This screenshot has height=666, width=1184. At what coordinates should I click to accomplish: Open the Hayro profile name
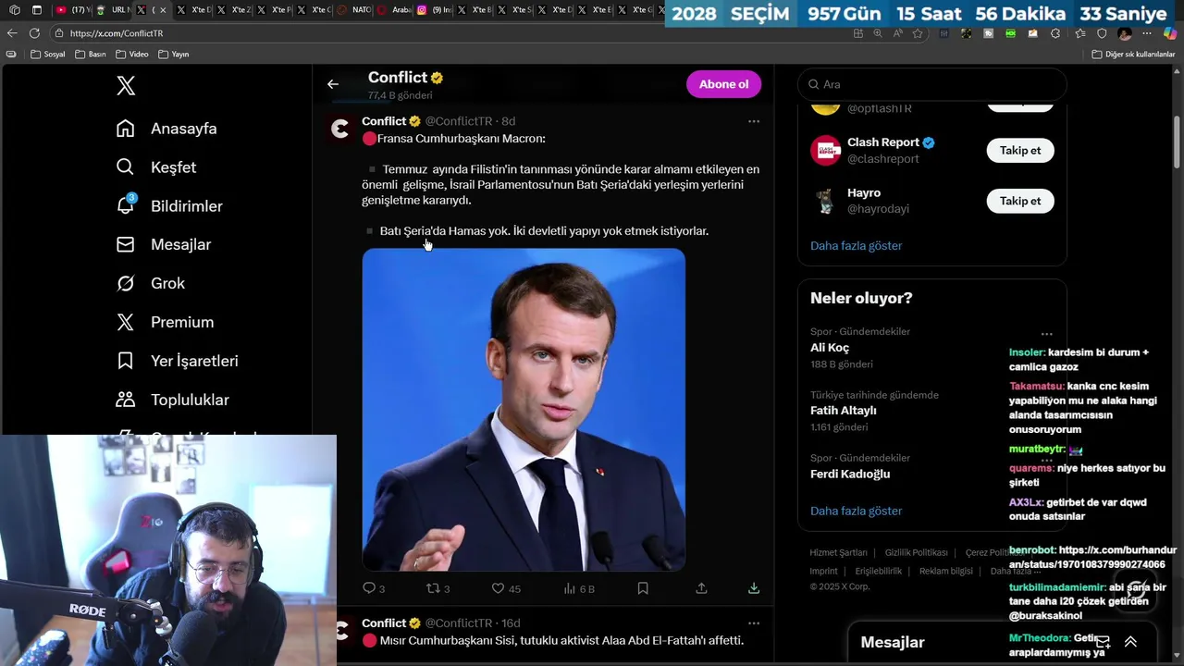point(864,193)
